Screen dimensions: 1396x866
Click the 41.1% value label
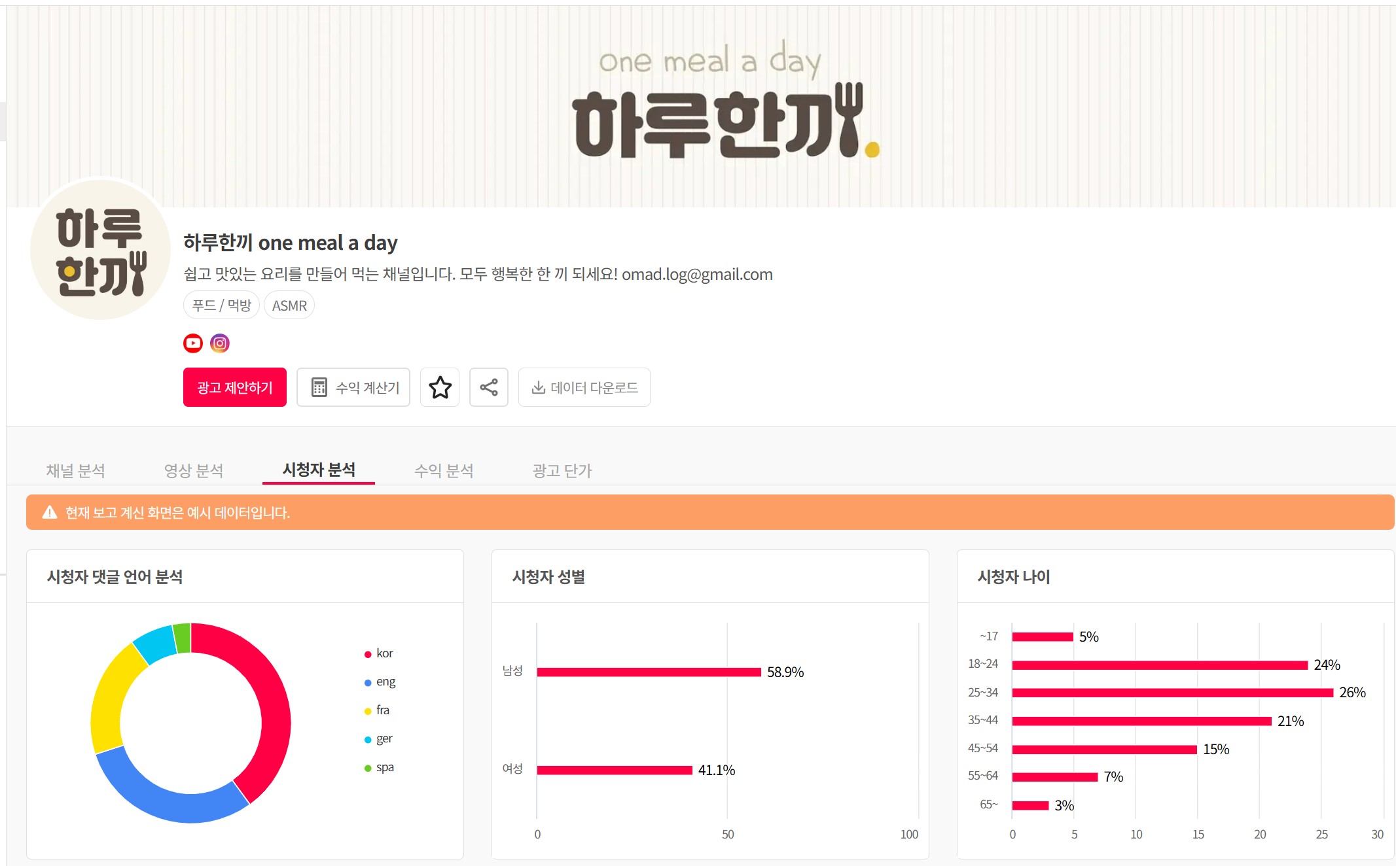tap(717, 770)
